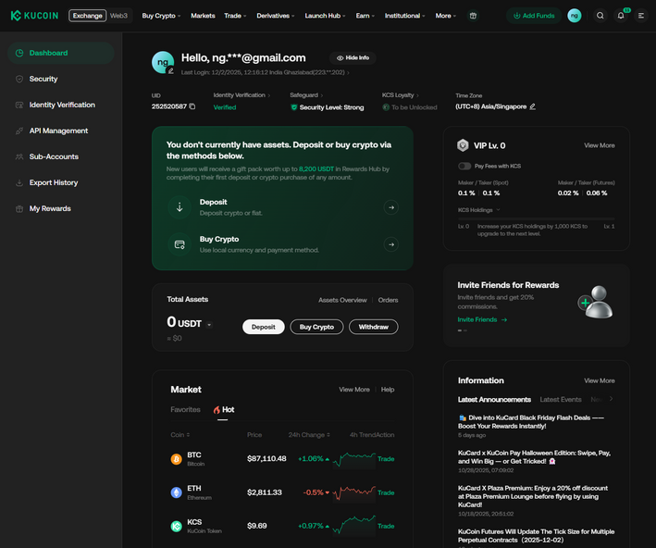Viewport: 656px width, 548px height.
Task: Click the BTC 4h trend chart
Action: coord(354,459)
